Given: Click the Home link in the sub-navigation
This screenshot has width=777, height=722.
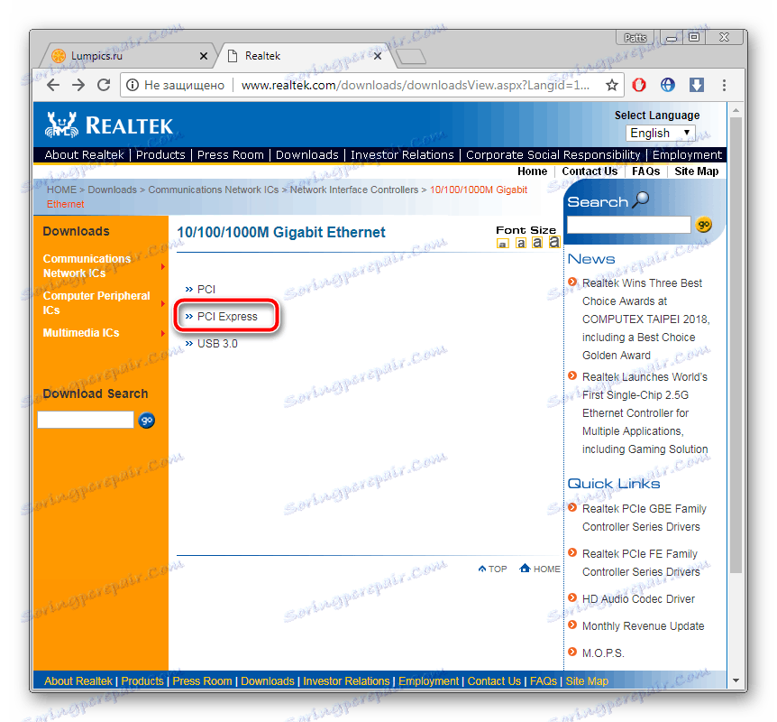Looking at the screenshot, I should click(x=532, y=171).
